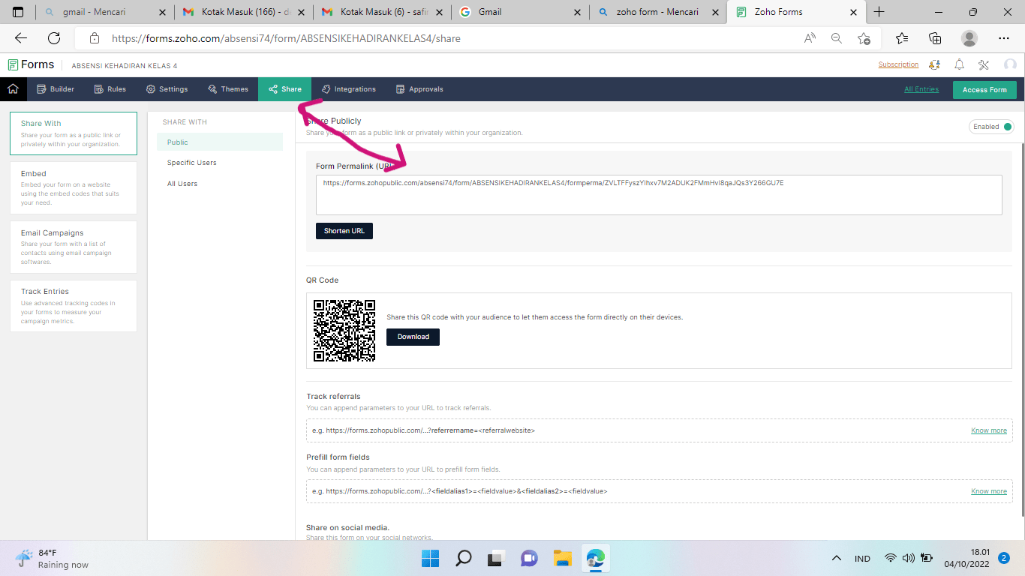Image resolution: width=1025 pixels, height=576 pixels.
Task: Click the Prefill form fields example URL box
Action: (659, 491)
